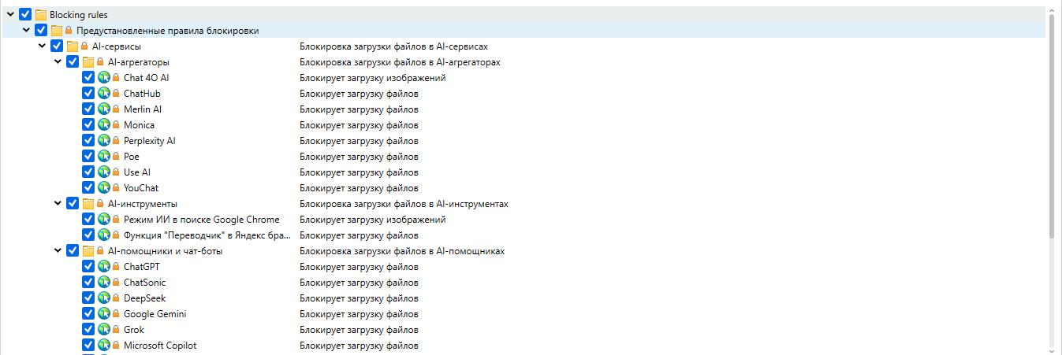The width and height of the screenshot is (1062, 355).
Task: Click the folder icon of AI-сервисы
Action: pyautogui.click(x=72, y=46)
